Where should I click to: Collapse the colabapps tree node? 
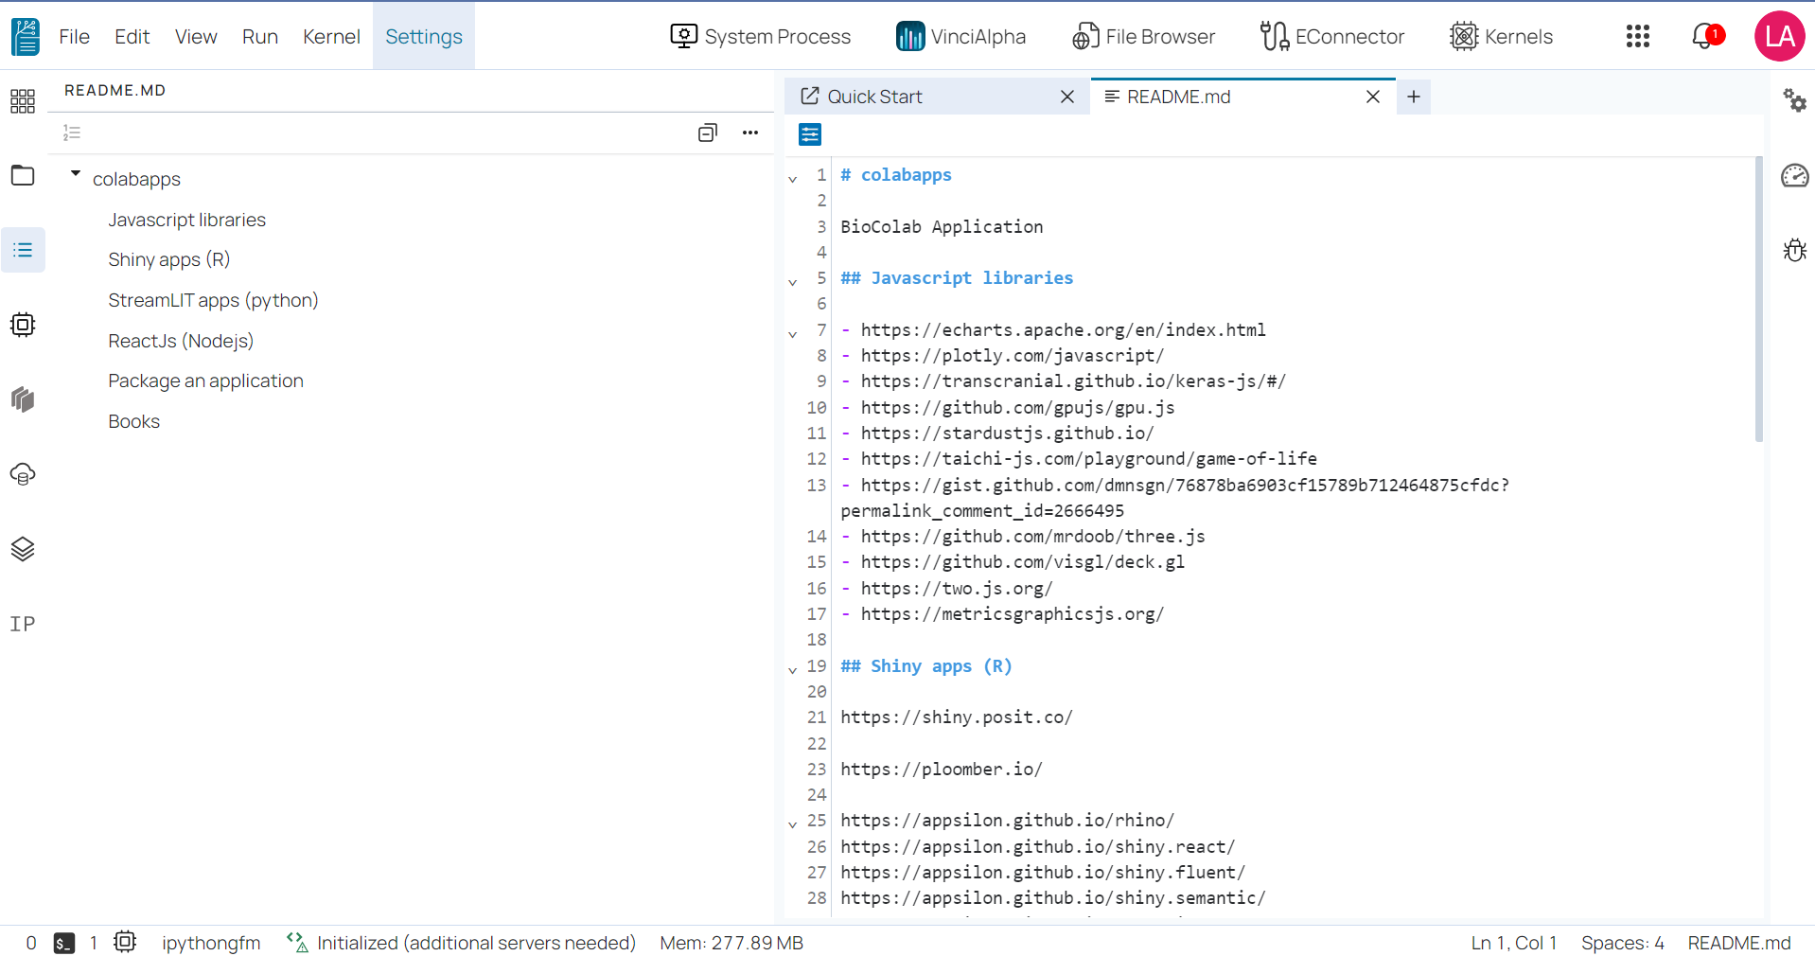tap(76, 173)
